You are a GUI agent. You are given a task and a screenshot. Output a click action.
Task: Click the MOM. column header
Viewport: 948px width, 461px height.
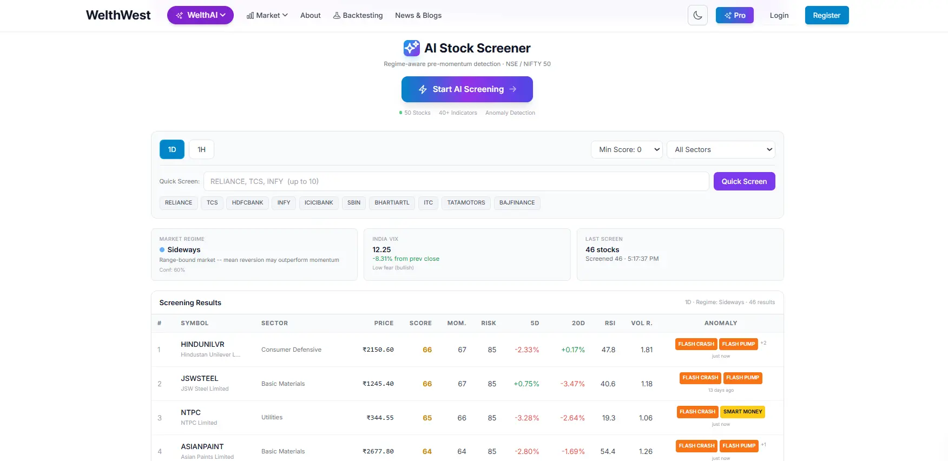coord(457,323)
